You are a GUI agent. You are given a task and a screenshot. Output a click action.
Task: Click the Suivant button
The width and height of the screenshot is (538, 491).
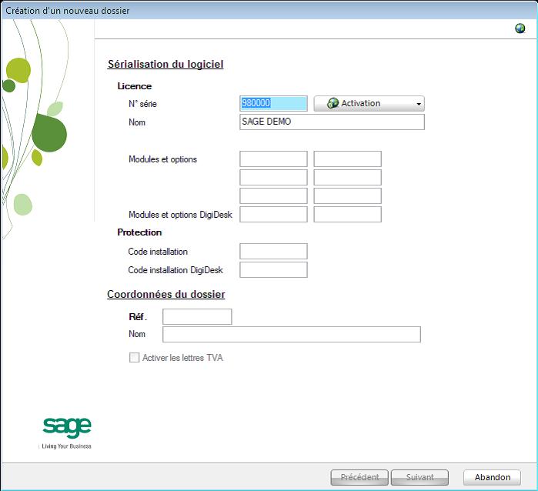tap(419, 477)
